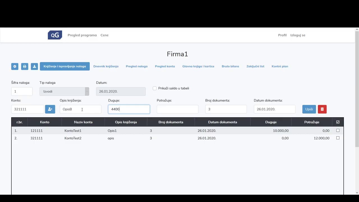Click scrollbar up arrow
The height and width of the screenshot is (202, 359).
pos(357,29)
